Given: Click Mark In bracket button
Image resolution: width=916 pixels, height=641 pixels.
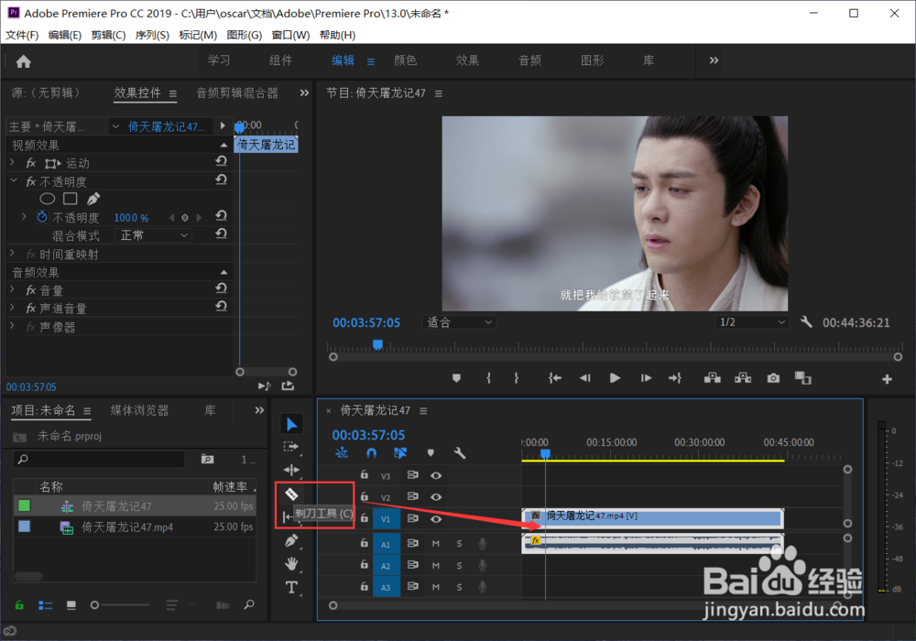Looking at the screenshot, I should (488, 378).
